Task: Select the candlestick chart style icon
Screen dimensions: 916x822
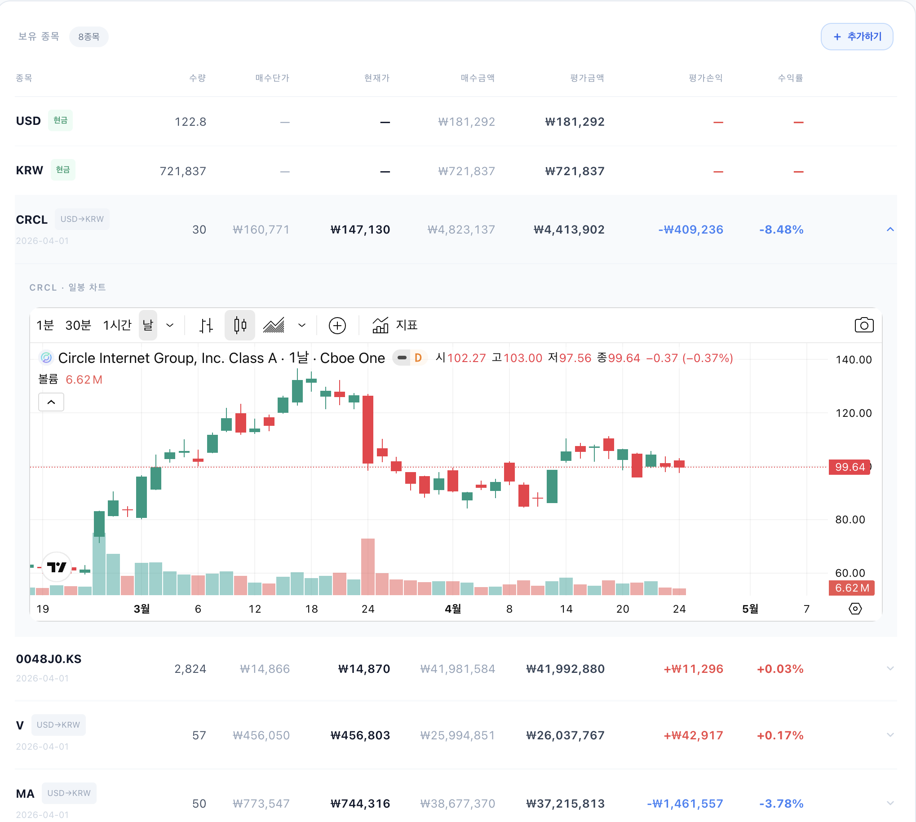Action: (x=240, y=325)
